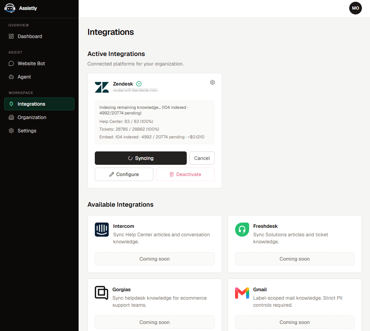Viewport: 370px width, 331px height.
Task: Select Integrations in the sidebar
Action: point(39,104)
